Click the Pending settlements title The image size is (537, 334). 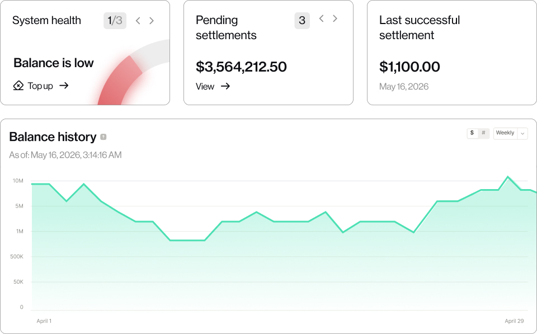226,28
